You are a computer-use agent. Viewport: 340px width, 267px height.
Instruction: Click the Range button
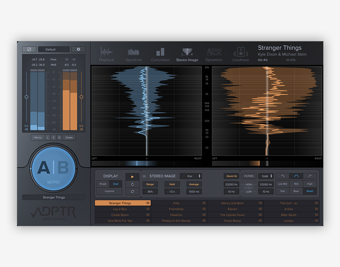[x=150, y=184]
